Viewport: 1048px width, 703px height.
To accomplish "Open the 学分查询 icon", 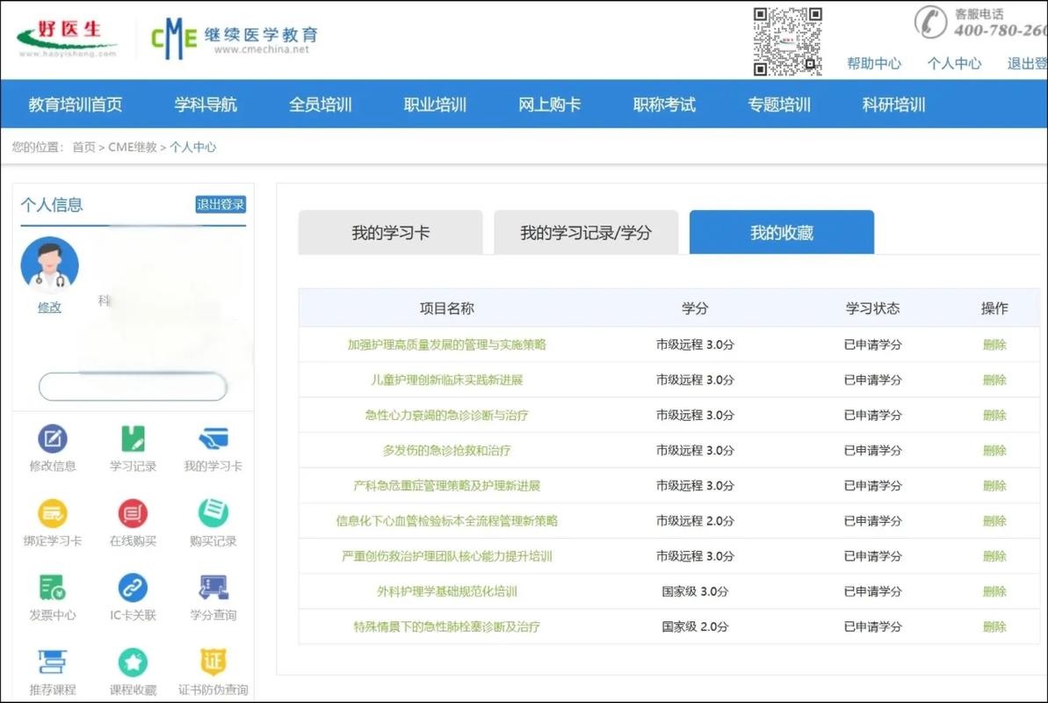I will 213,588.
